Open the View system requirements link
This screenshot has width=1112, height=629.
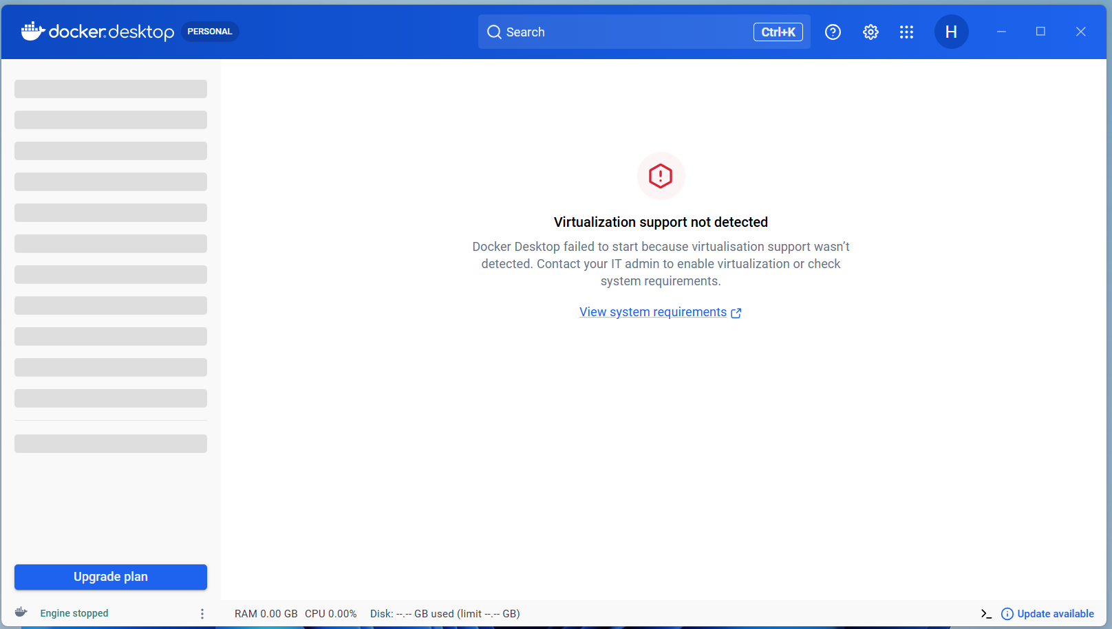(x=653, y=312)
